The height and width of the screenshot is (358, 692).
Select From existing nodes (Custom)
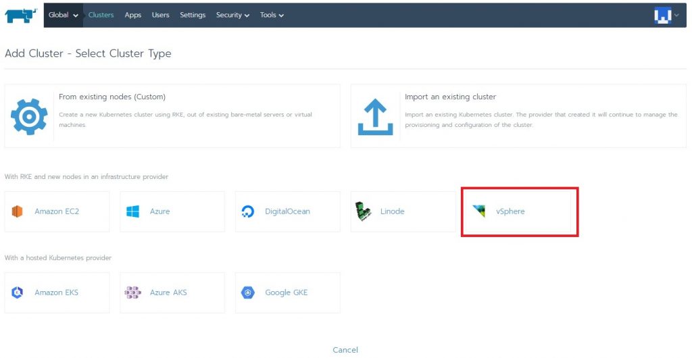(112, 97)
